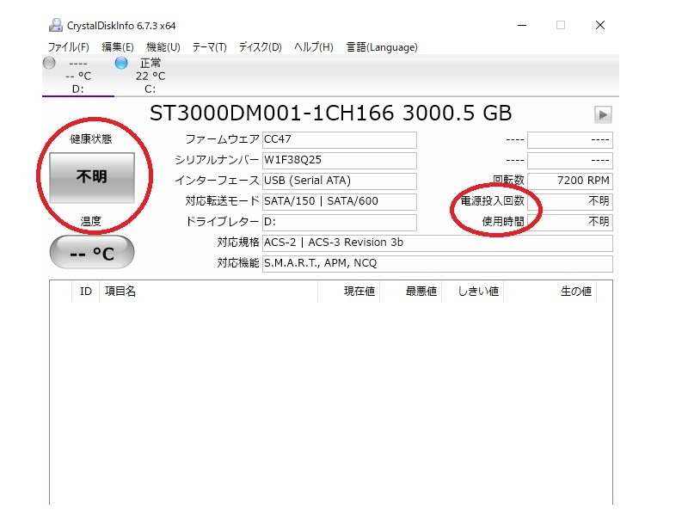The height and width of the screenshot is (516, 688).
Task: Click the power on hours value 不明
Action: (x=570, y=223)
